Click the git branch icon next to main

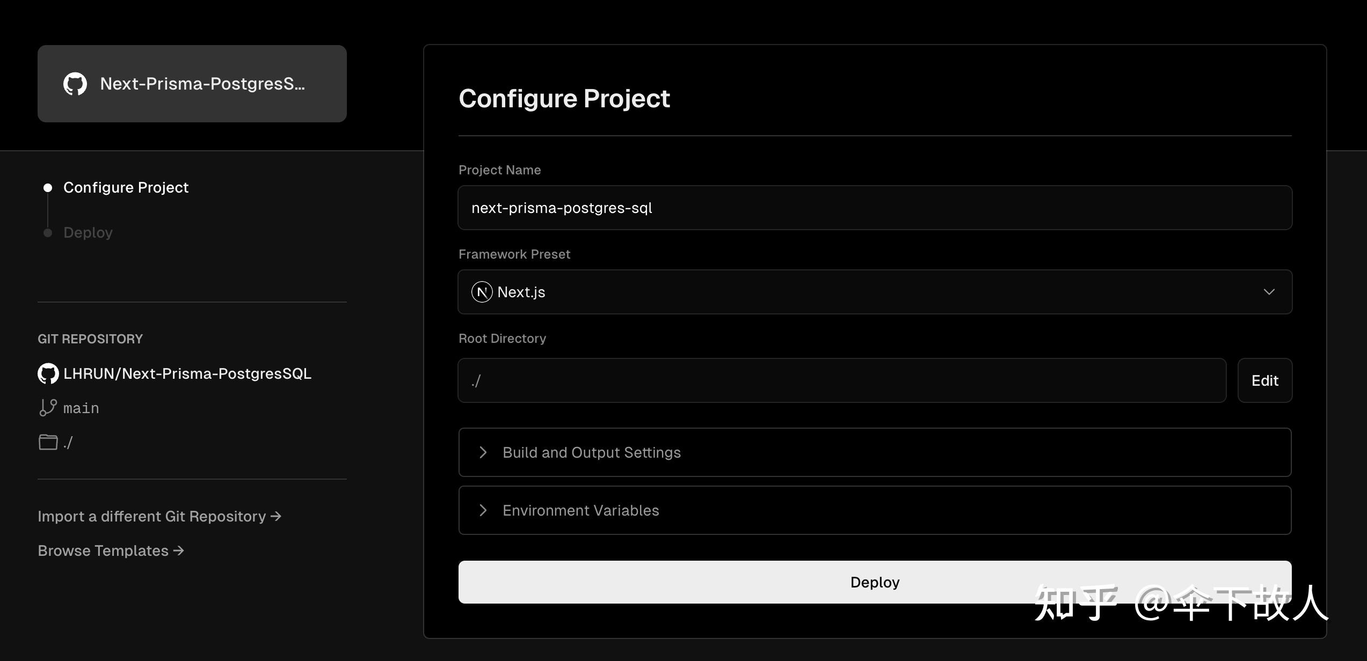click(x=47, y=408)
